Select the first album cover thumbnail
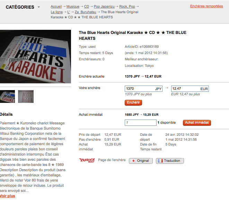This screenshot has height=202, width=229. (x=7, y=96)
